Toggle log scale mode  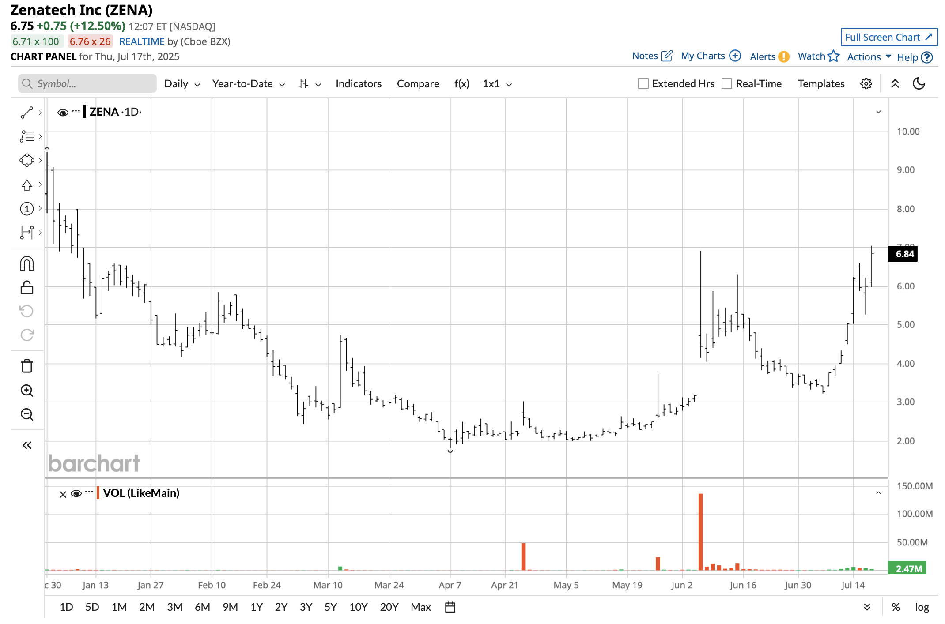[x=922, y=607]
